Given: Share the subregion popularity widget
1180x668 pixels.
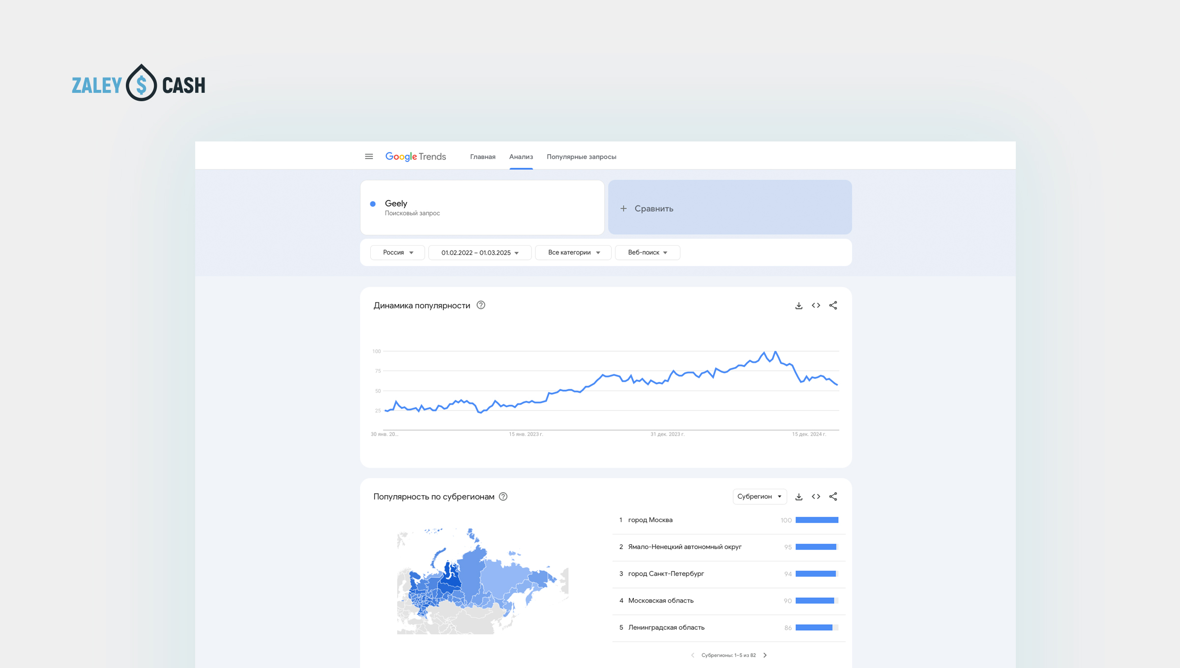Looking at the screenshot, I should 833,497.
